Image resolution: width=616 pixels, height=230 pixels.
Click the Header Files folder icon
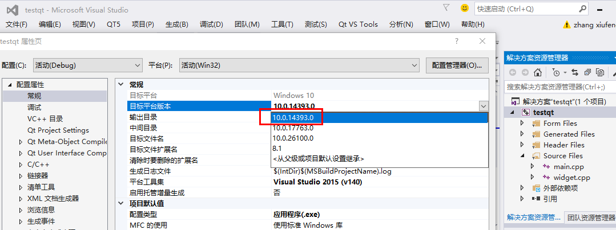[x=536, y=145]
